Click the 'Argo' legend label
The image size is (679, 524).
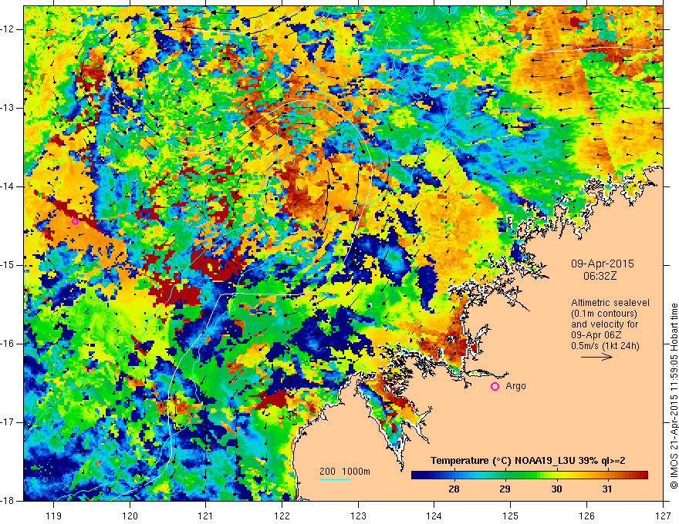click(x=515, y=385)
